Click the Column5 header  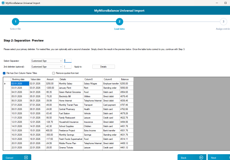pyautogui.click(x=93, y=79)
